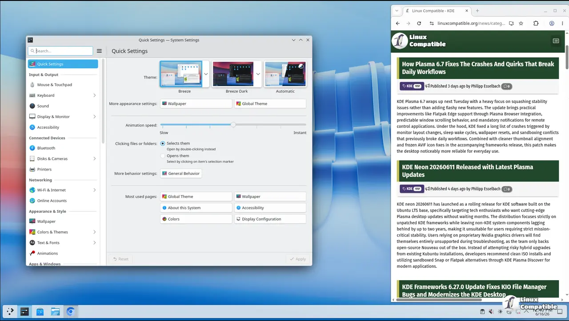The image size is (569, 321).
Task: Expand the Text & Fonts category
Action: [x=95, y=243]
